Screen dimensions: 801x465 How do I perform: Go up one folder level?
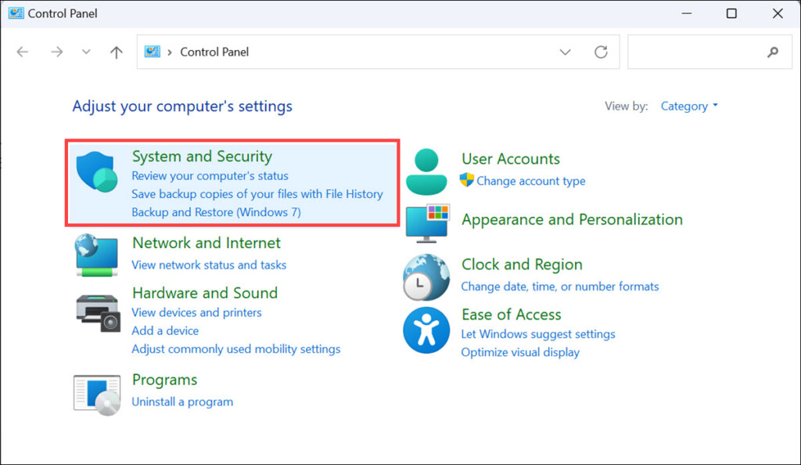point(117,52)
